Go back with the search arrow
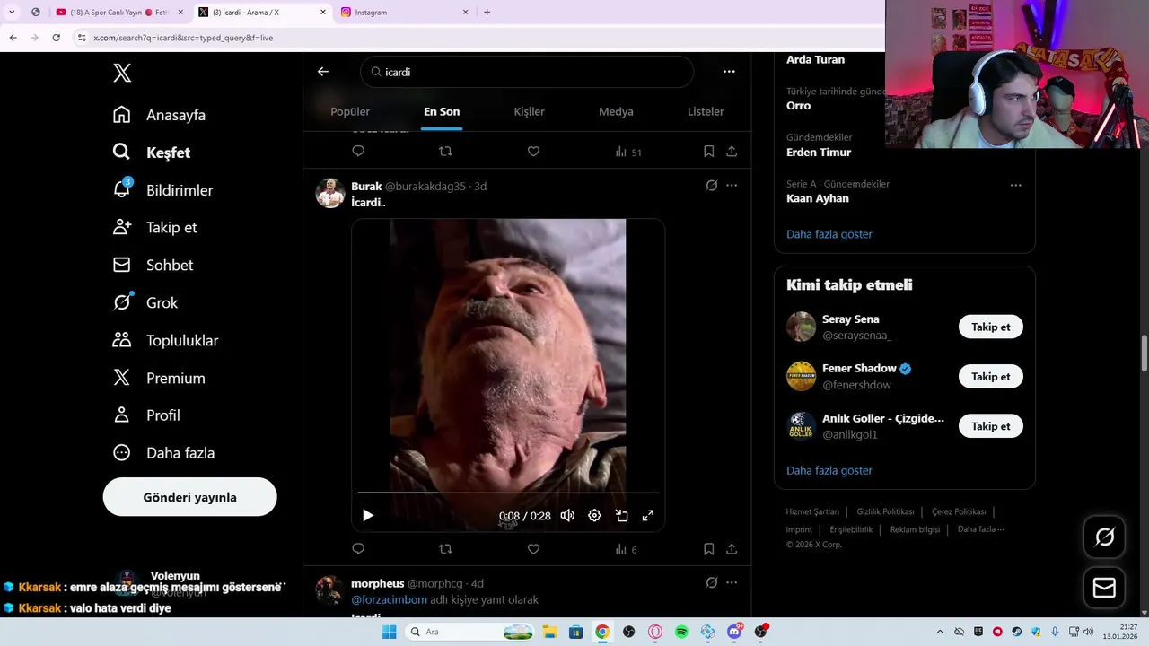Screen dimensions: 1149x646 coord(323,72)
